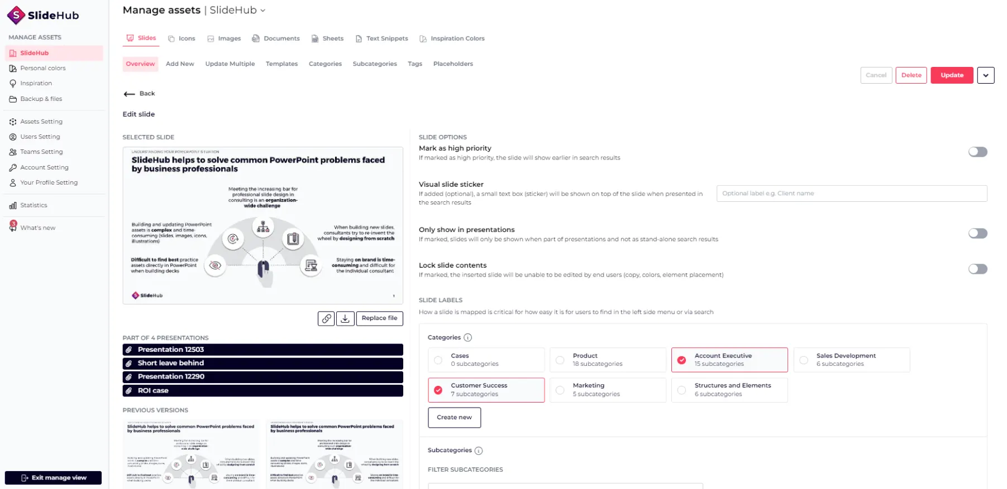Click the SlideHub logo icon
1007x489 pixels.
[16, 15]
